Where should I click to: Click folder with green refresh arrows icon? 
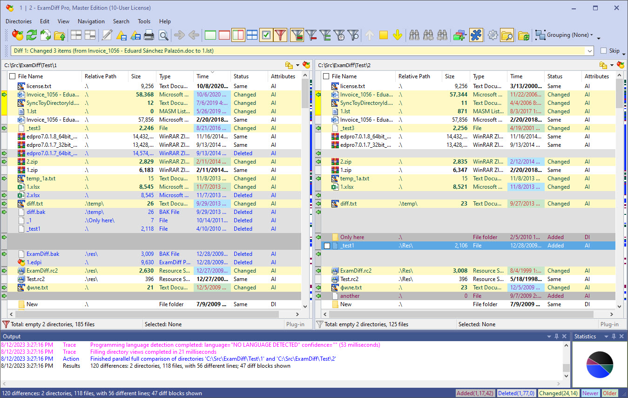(x=524, y=35)
